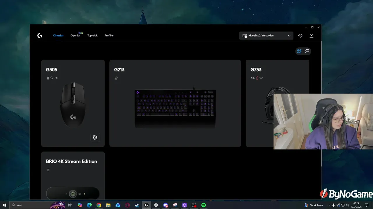
Task: Open the Windows Start menu
Action: tap(5, 205)
